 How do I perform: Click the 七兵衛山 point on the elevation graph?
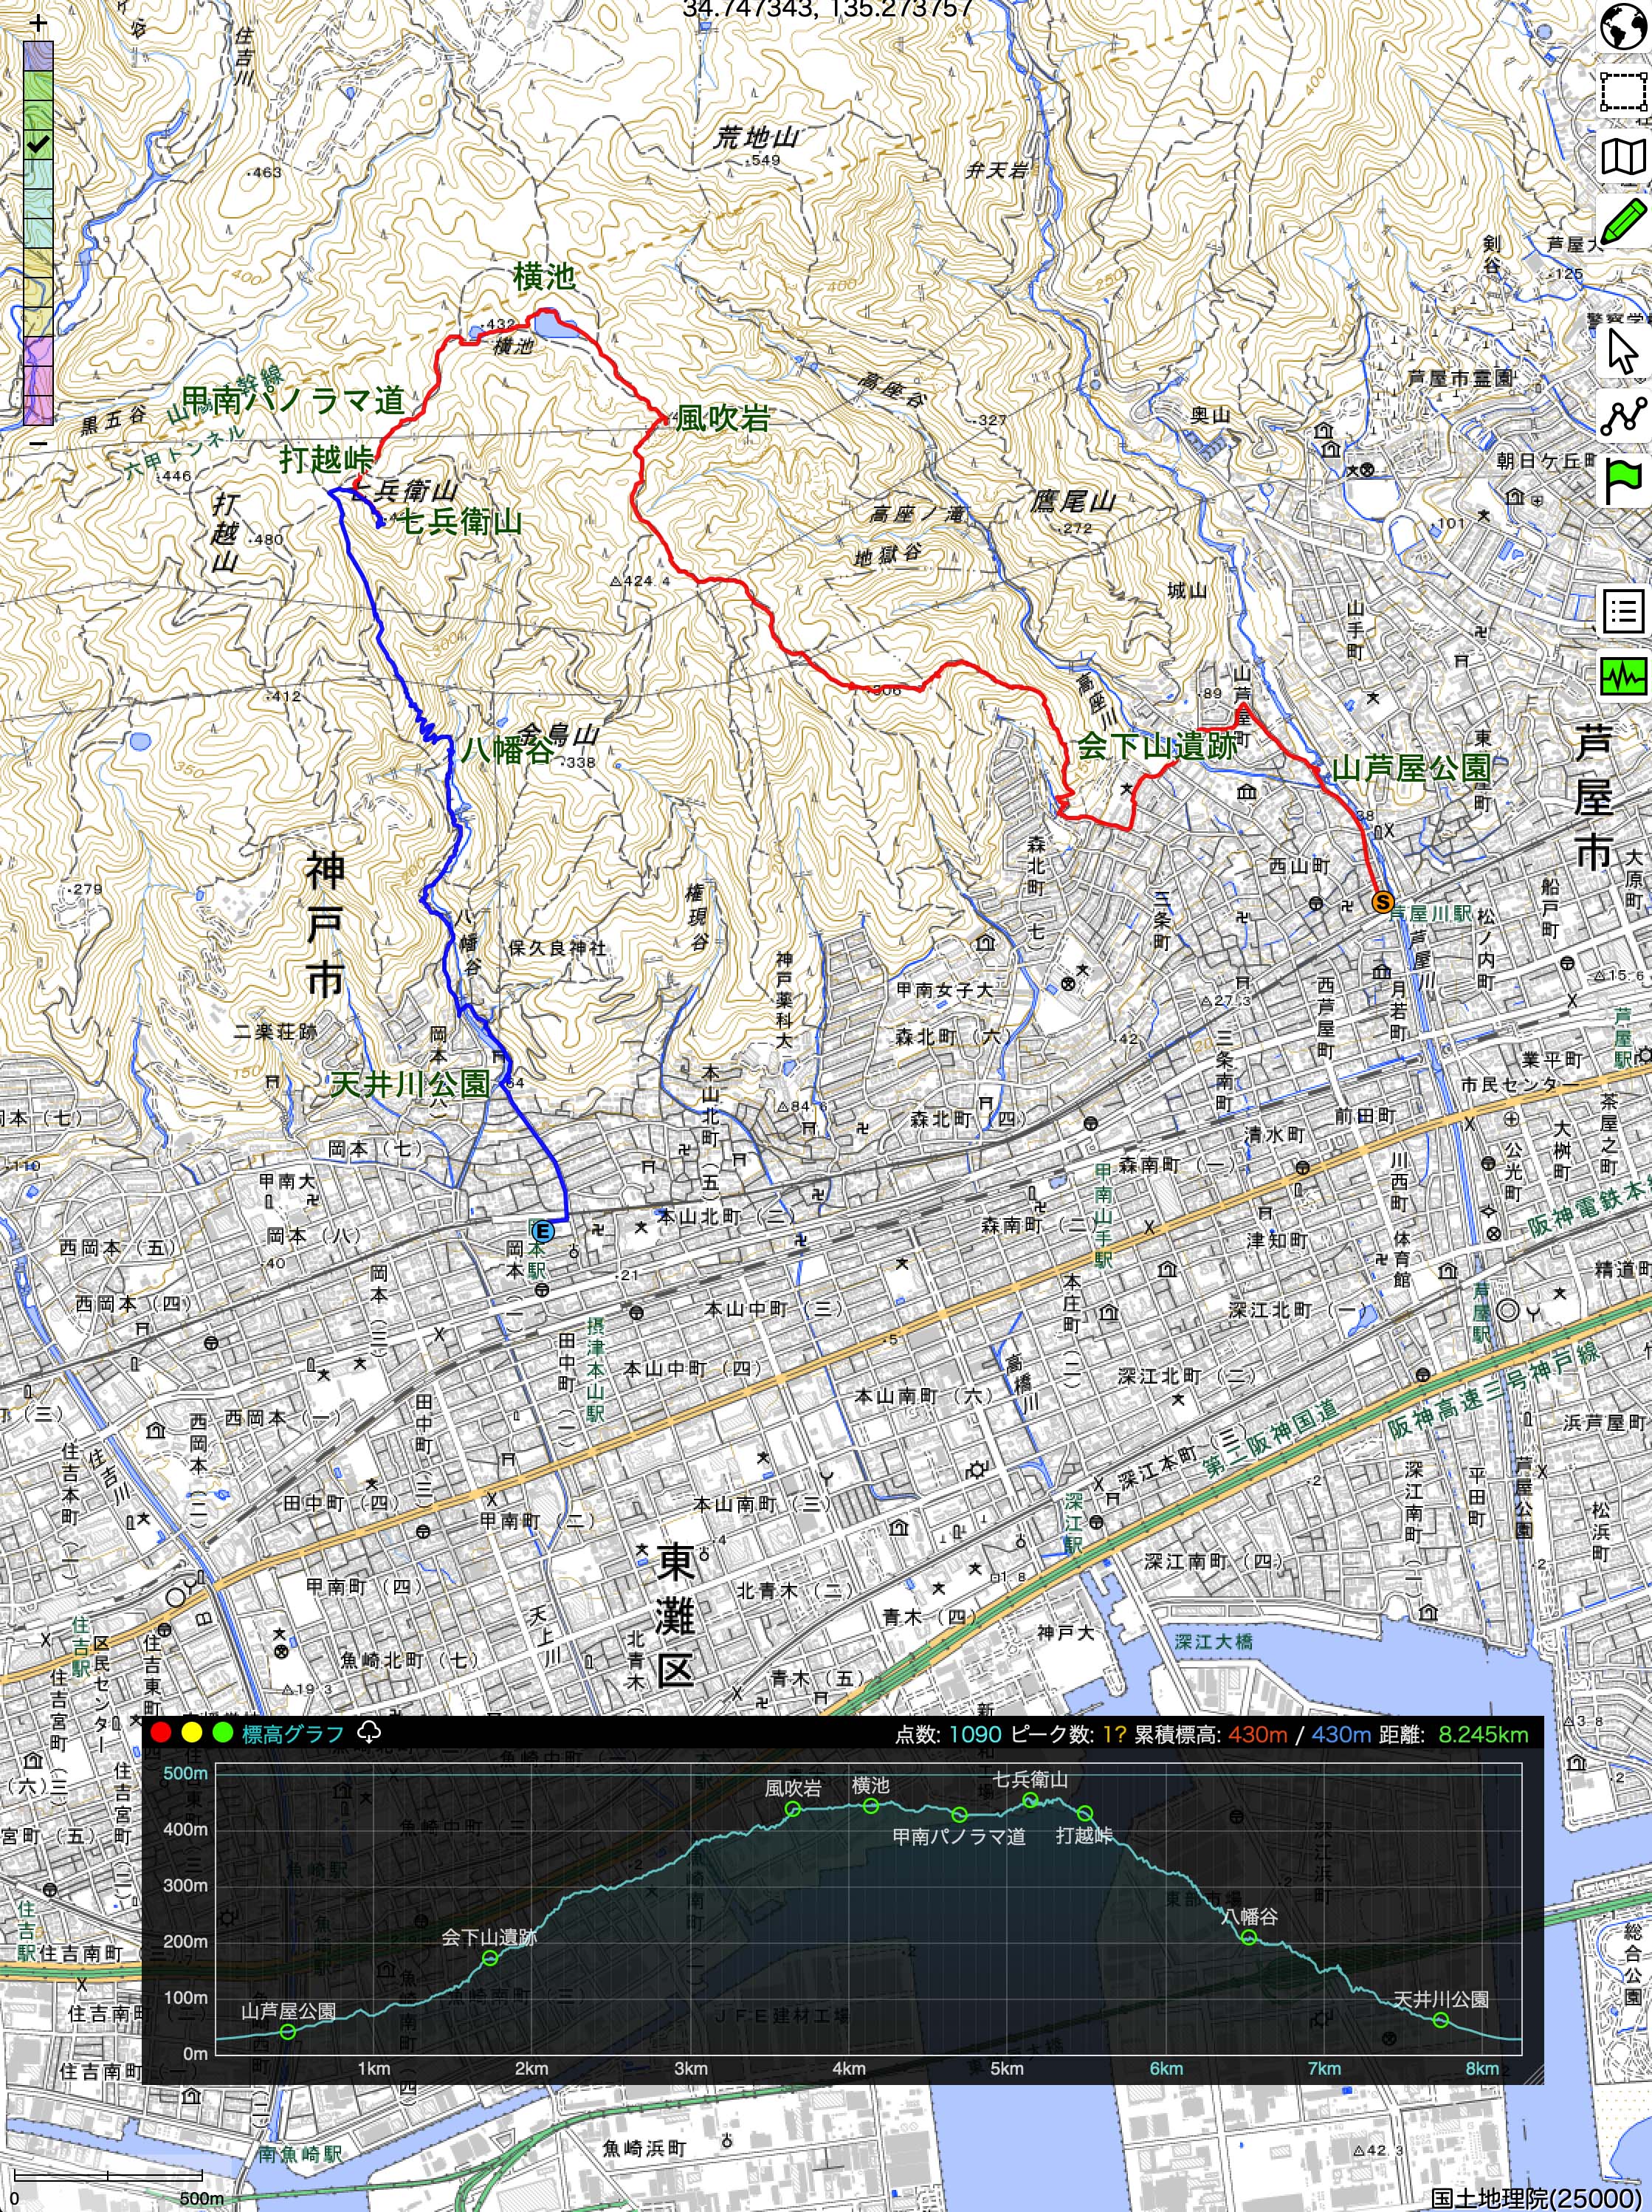click(1030, 1800)
